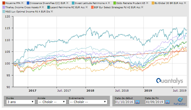191x110 pixels.
Task: Remove Invest Latitude Patrimoine A series
Action: pos(109,3)
